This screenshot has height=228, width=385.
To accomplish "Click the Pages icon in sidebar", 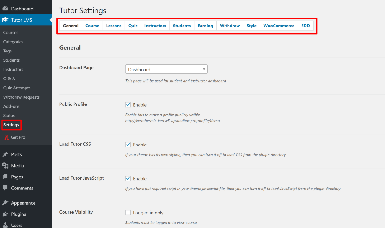I will 5,177.
